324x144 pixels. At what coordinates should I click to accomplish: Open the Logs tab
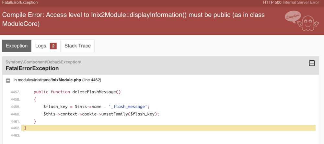[x=46, y=46]
